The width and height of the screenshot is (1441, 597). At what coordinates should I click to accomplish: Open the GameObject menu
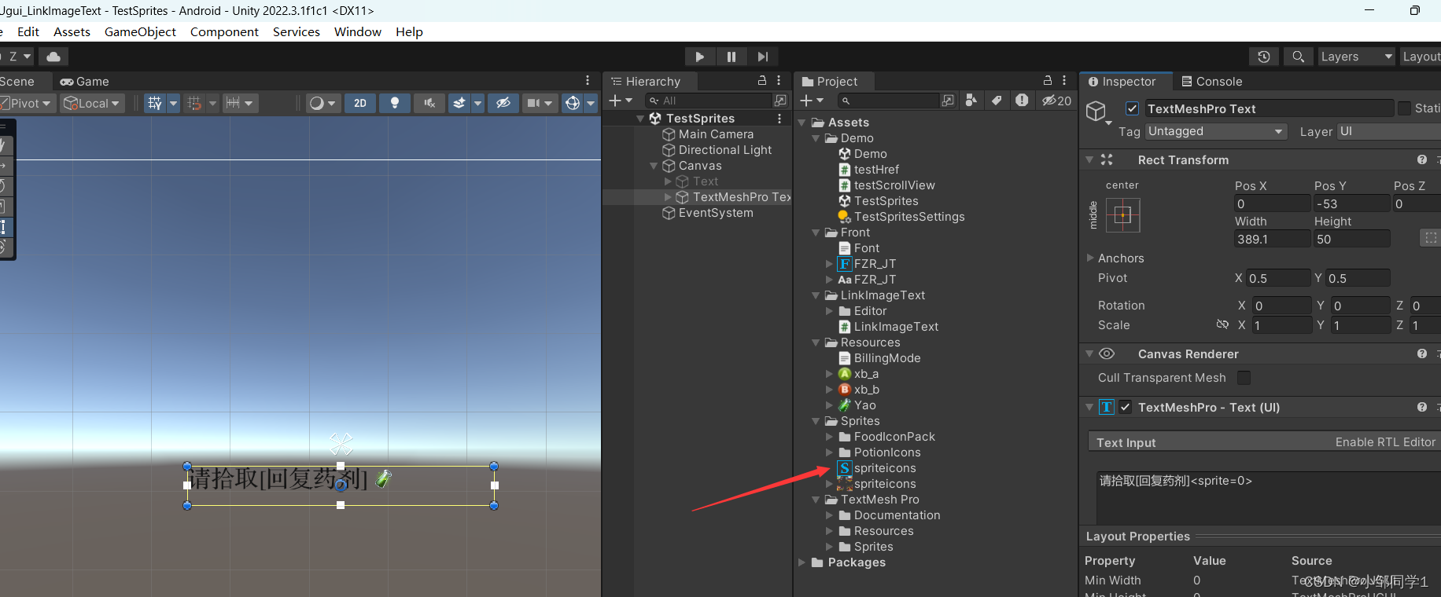click(x=140, y=32)
